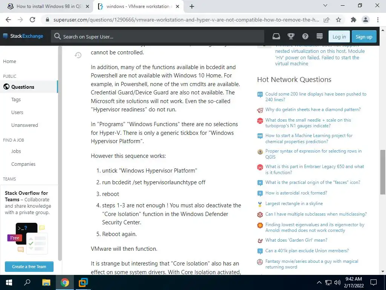Reload the page with refresh icon
This screenshot has height=290, width=386.
click(x=32, y=20)
